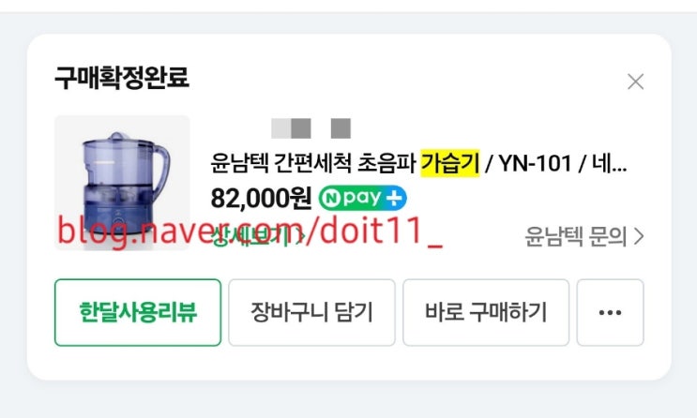The height and width of the screenshot is (418, 697).
Task: Click the blurred seller name above title
Action: point(311,128)
